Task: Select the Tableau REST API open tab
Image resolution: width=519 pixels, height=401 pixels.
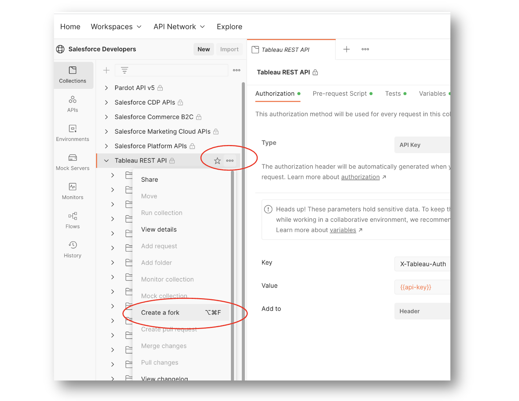Action: [x=291, y=50]
